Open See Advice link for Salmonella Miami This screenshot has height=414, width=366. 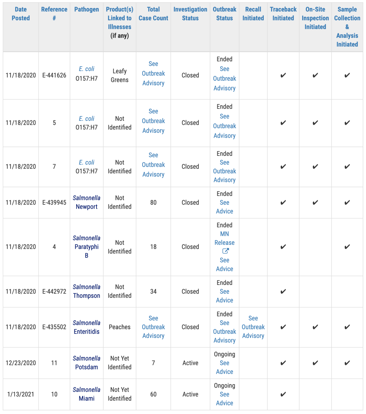(224, 399)
